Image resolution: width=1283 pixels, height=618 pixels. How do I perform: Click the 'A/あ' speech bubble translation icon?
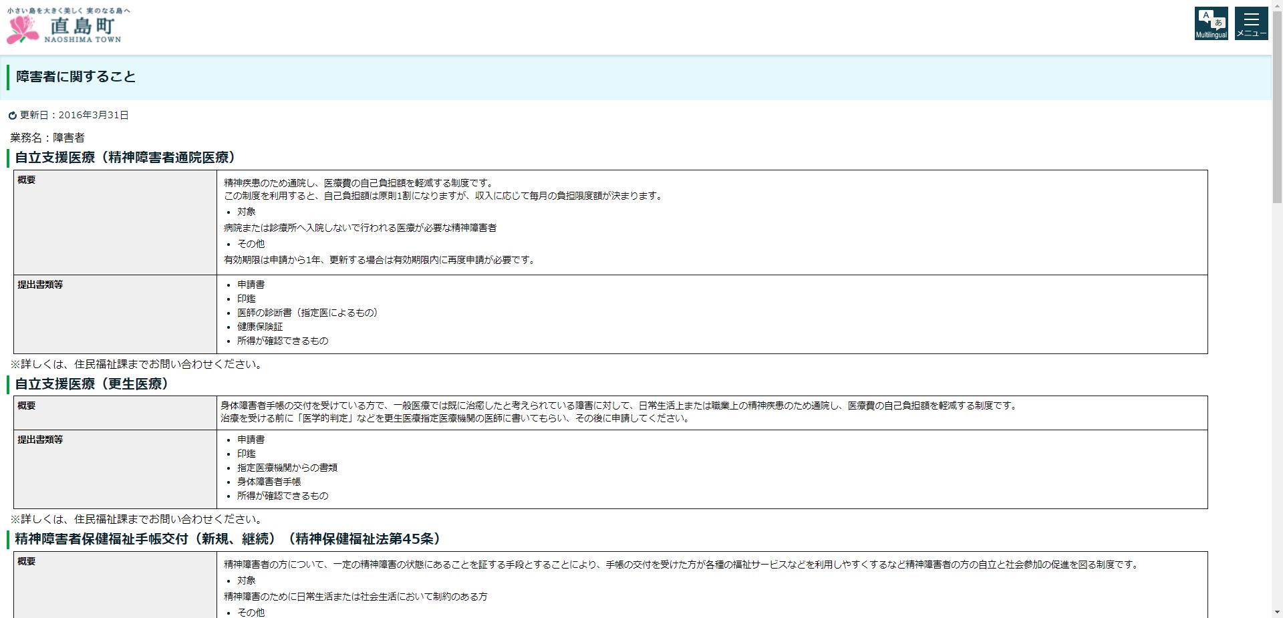[x=1211, y=19]
